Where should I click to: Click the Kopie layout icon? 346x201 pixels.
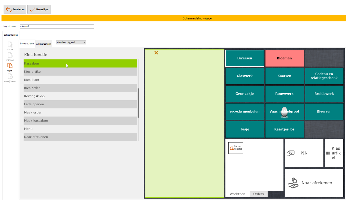pyautogui.click(x=10, y=66)
